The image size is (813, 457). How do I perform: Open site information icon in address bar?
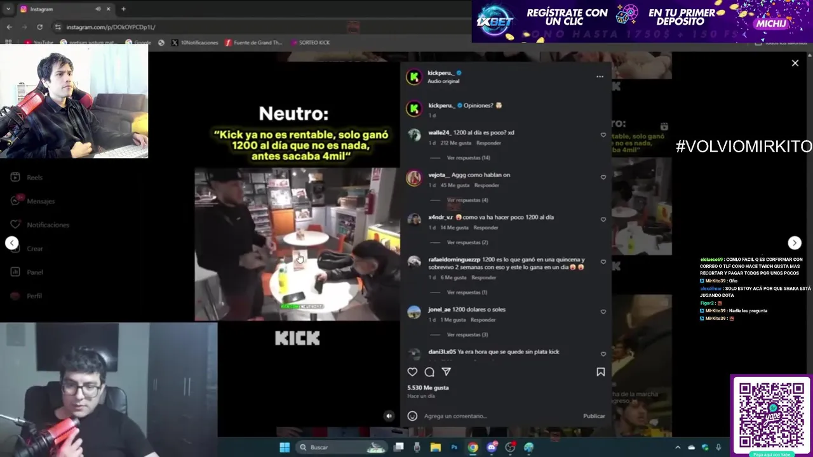tap(58, 27)
